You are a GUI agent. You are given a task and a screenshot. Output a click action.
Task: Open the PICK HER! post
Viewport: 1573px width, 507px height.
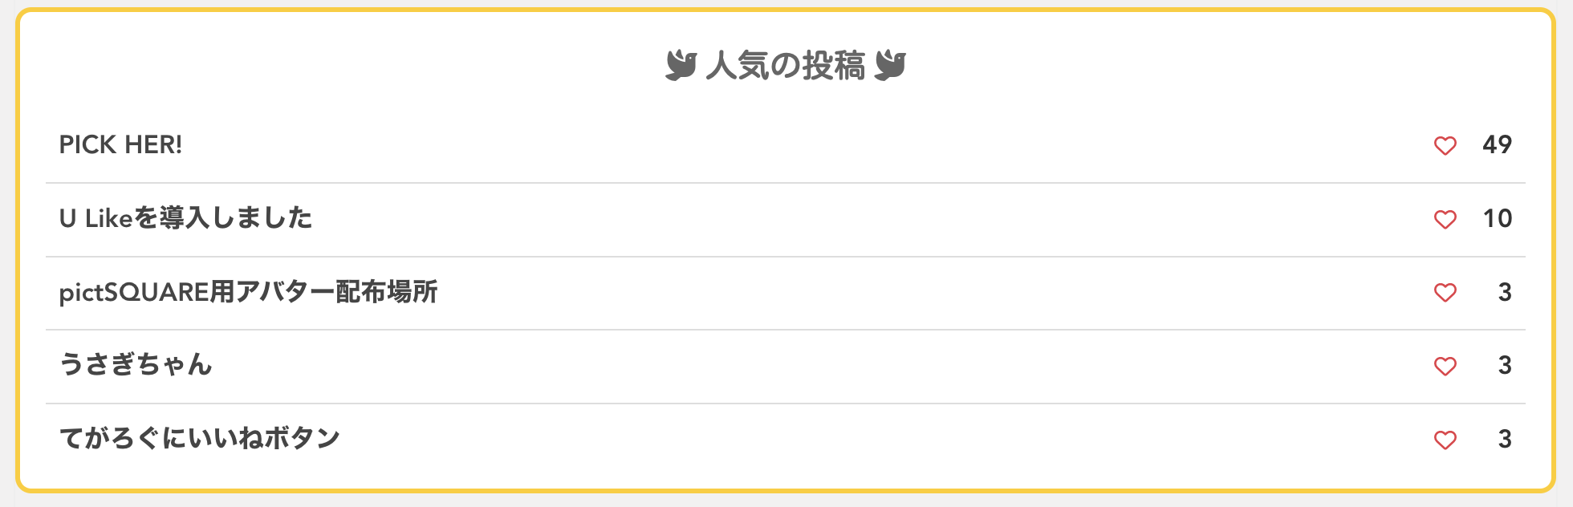coord(120,145)
